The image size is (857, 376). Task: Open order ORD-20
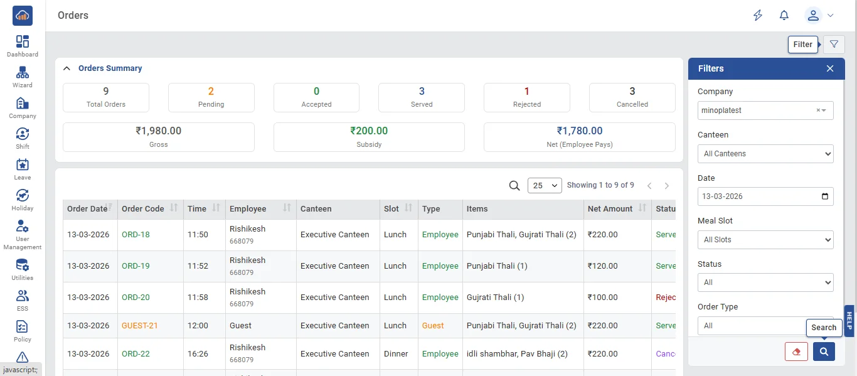click(x=136, y=298)
